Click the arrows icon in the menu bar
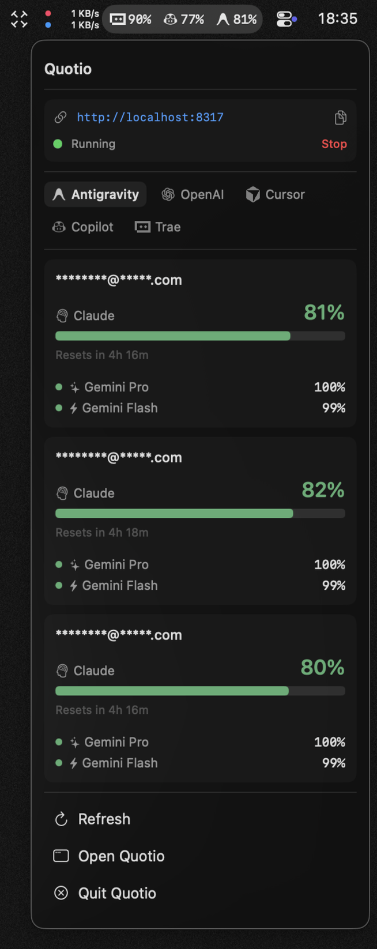The height and width of the screenshot is (949, 377). click(x=19, y=19)
